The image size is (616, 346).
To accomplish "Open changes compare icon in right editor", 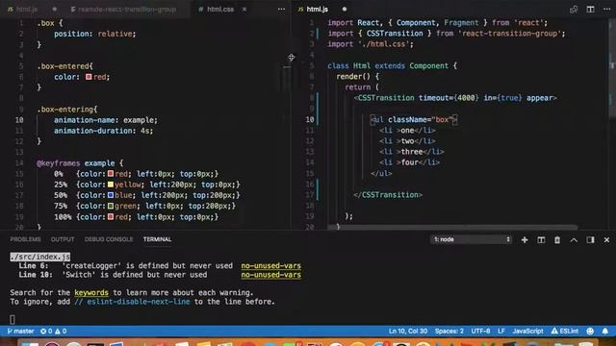I will tap(574, 9).
